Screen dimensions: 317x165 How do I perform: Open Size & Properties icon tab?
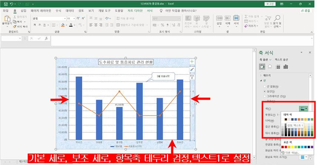click(x=278, y=67)
